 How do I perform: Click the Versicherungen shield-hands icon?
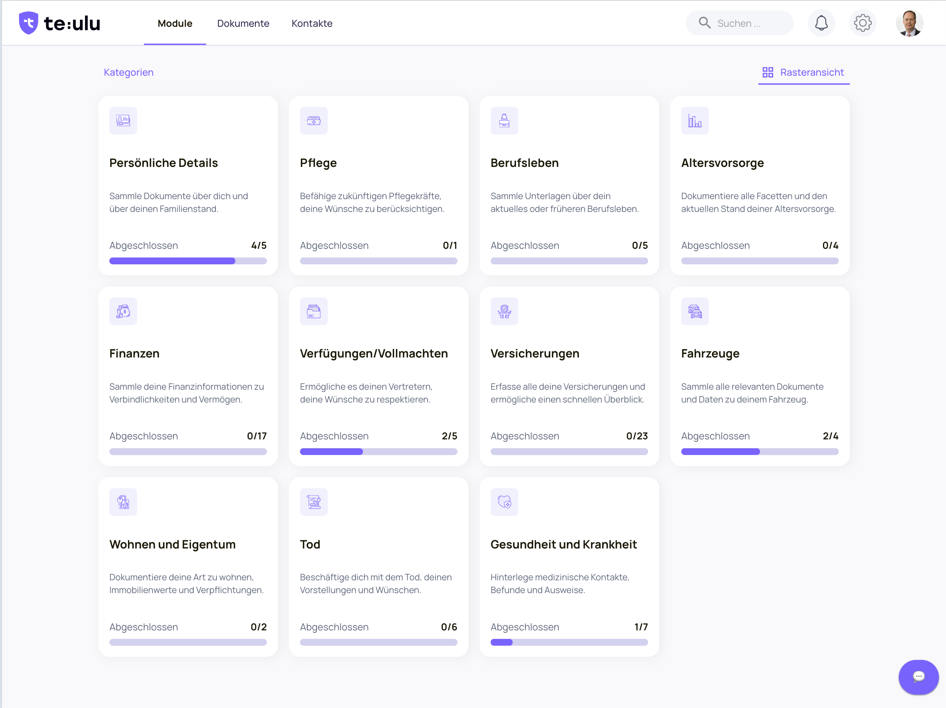pyautogui.click(x=504, y=311)
